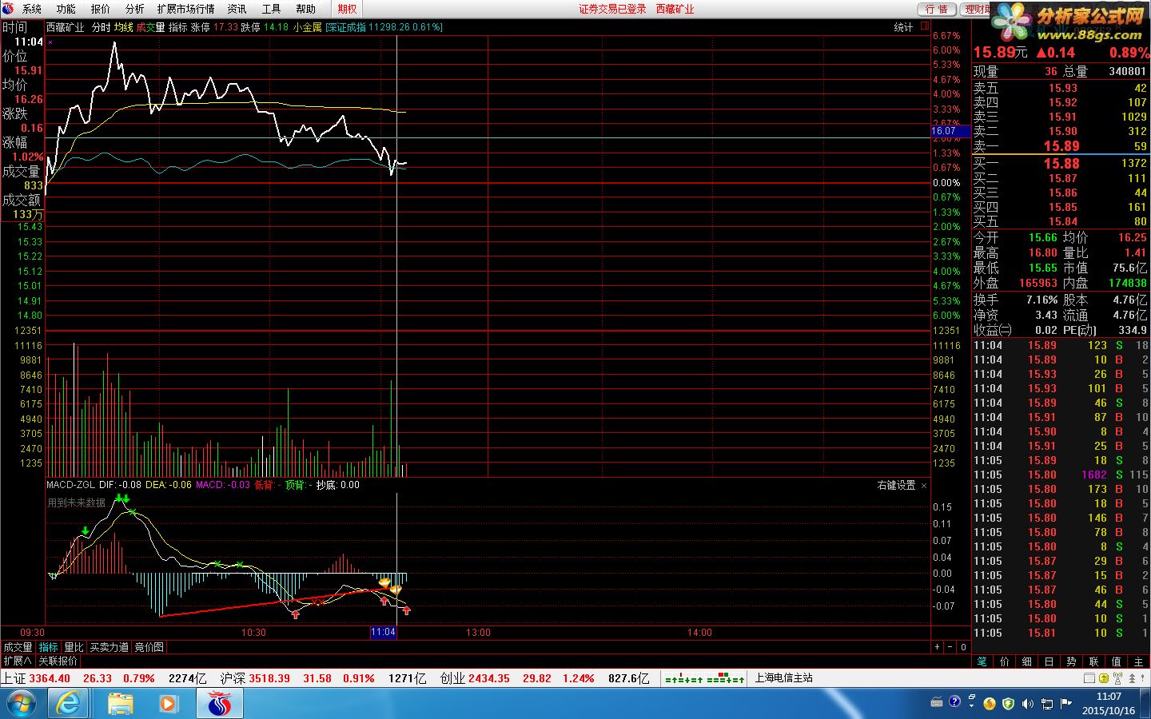The width and height of the screenshot is (1151, 719).
Task: Click the 上海电信主站 server label
Action: 783,678
